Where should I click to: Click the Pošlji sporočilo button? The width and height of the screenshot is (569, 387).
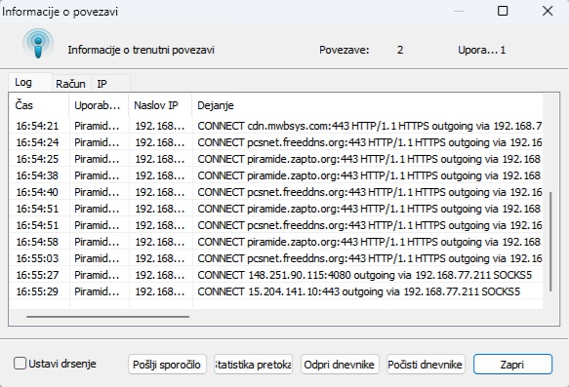(167, 365)
